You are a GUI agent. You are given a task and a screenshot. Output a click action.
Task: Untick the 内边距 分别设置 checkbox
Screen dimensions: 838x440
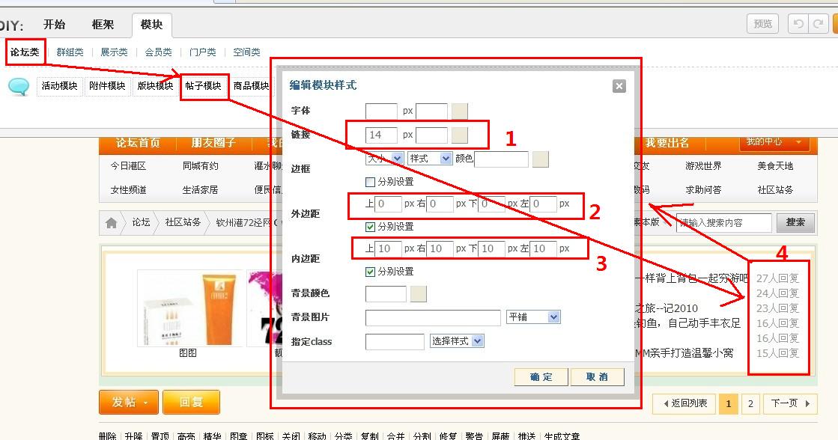coord(370,272)
